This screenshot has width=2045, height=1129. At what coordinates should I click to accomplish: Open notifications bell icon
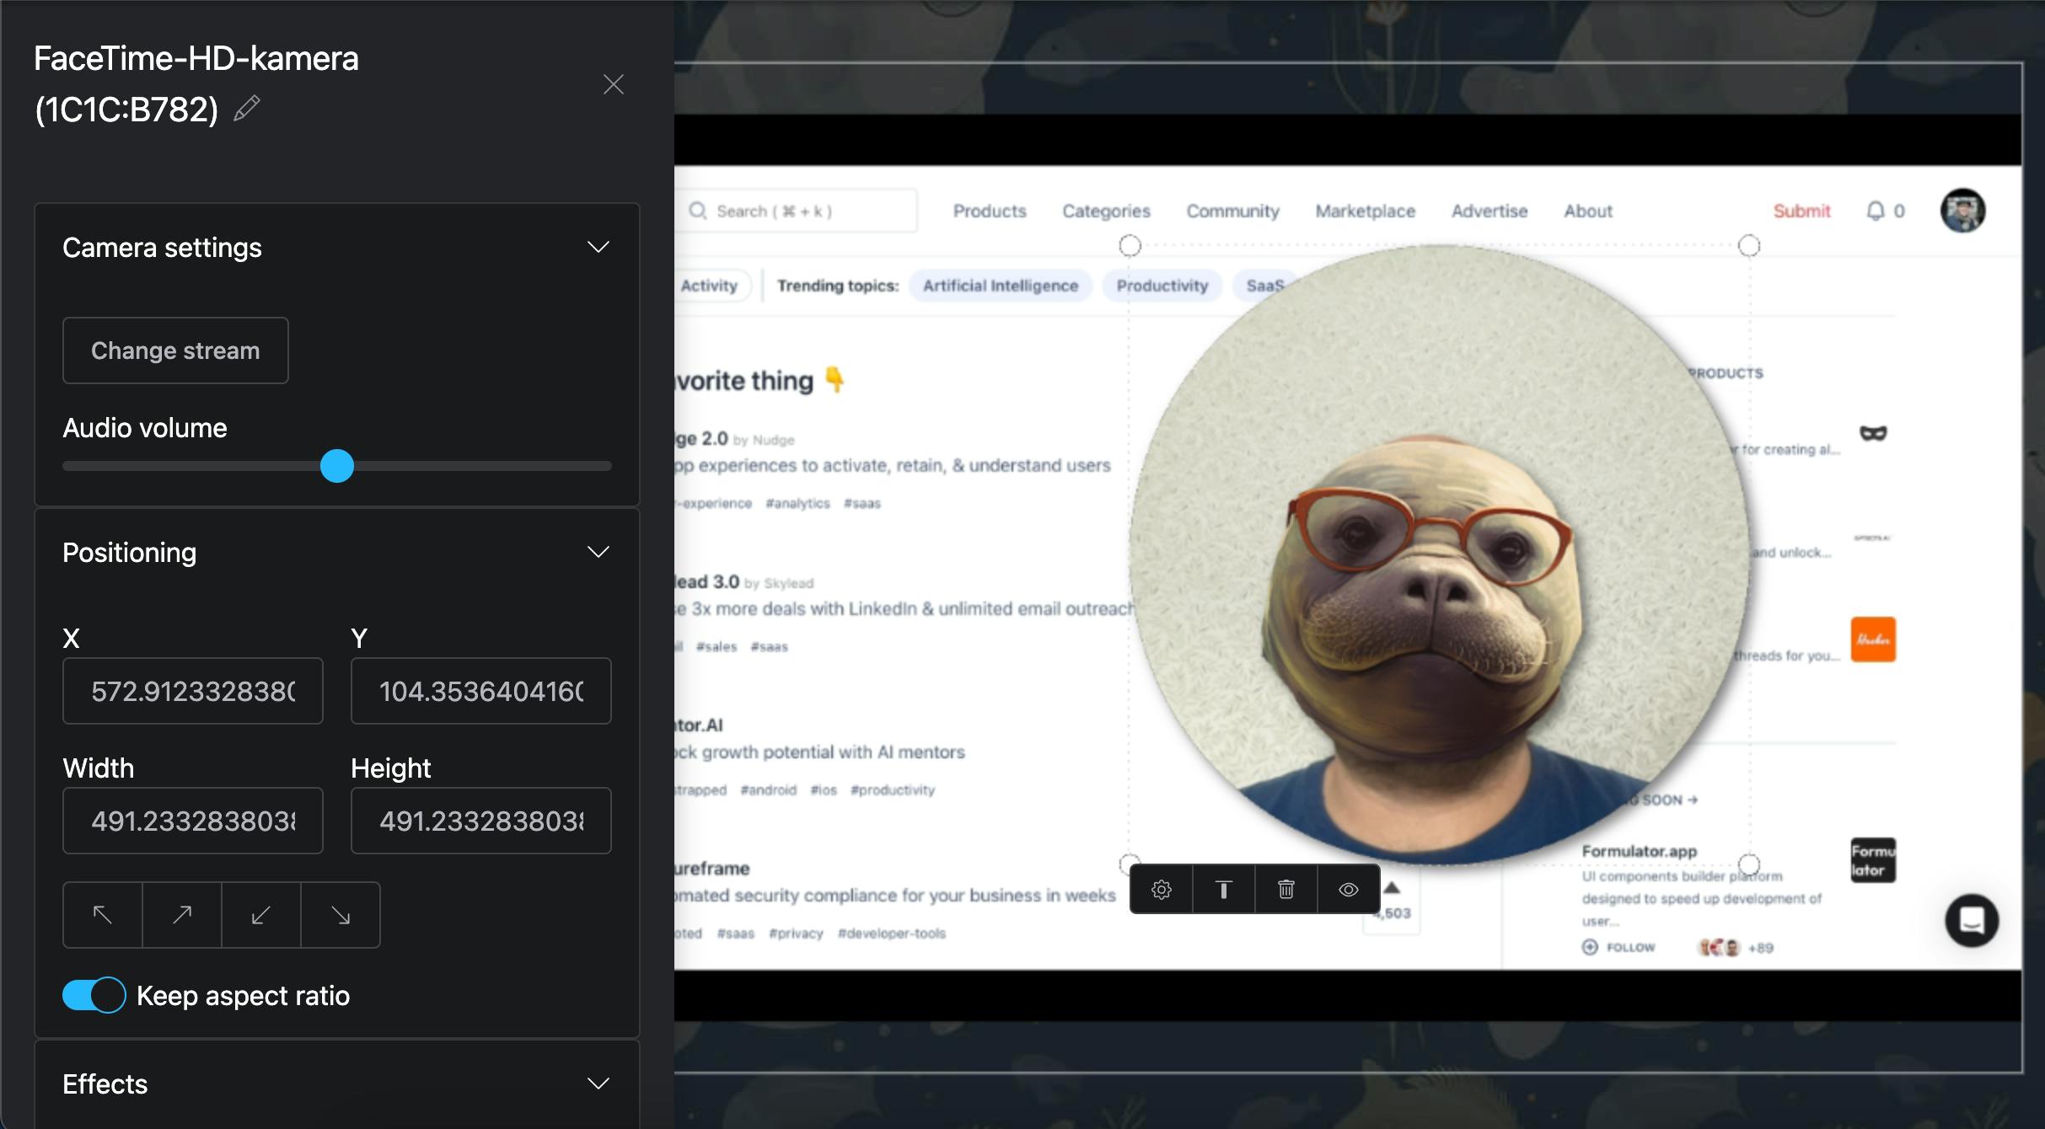pos(1875,211)
